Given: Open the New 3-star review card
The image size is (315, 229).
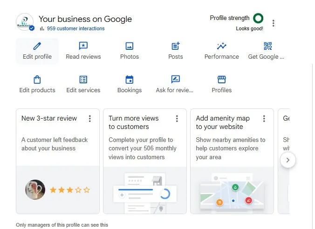Looking at the screenshot, I should 58,162.
